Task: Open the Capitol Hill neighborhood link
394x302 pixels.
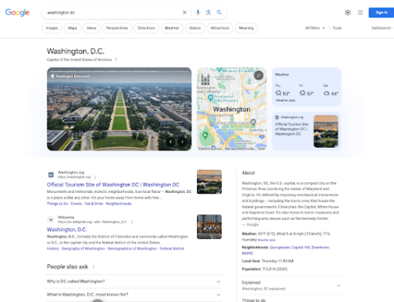Action: 300,247
